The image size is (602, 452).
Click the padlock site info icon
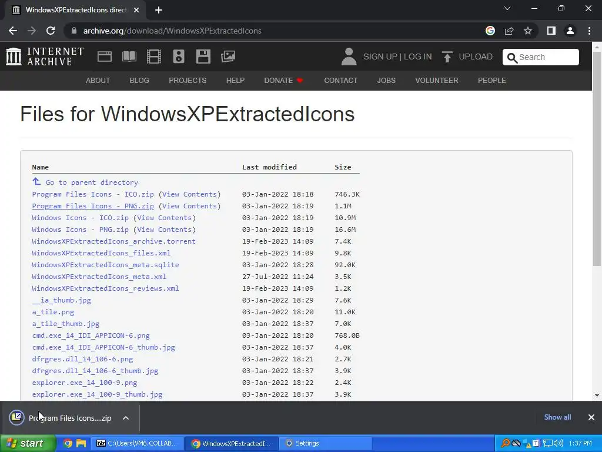tap(74, 31)
